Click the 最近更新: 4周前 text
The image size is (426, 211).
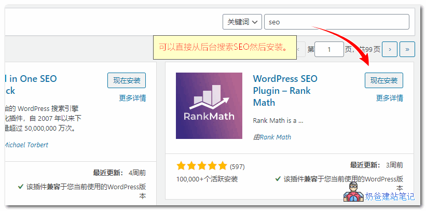click(x=119, y=173)
